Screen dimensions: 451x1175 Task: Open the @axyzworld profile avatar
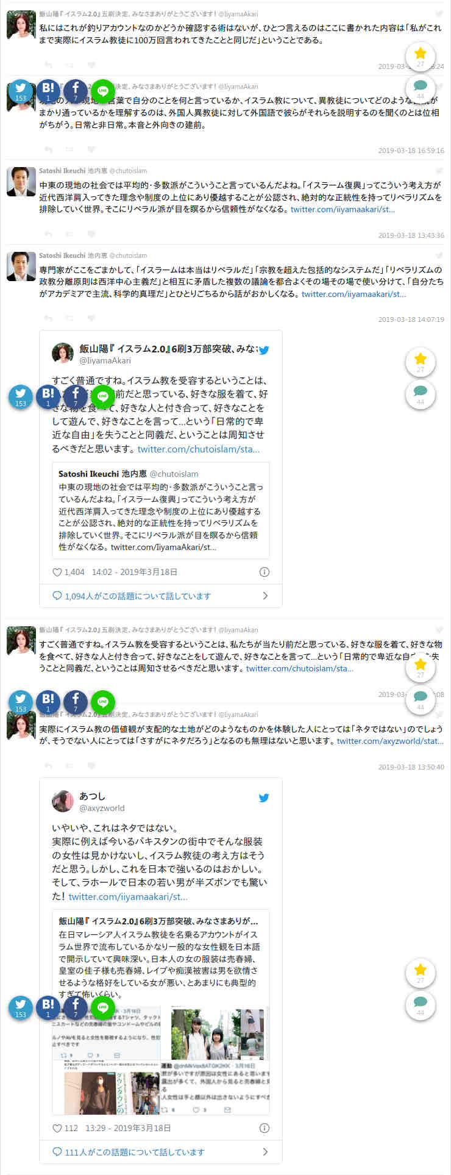click(63, 801)
